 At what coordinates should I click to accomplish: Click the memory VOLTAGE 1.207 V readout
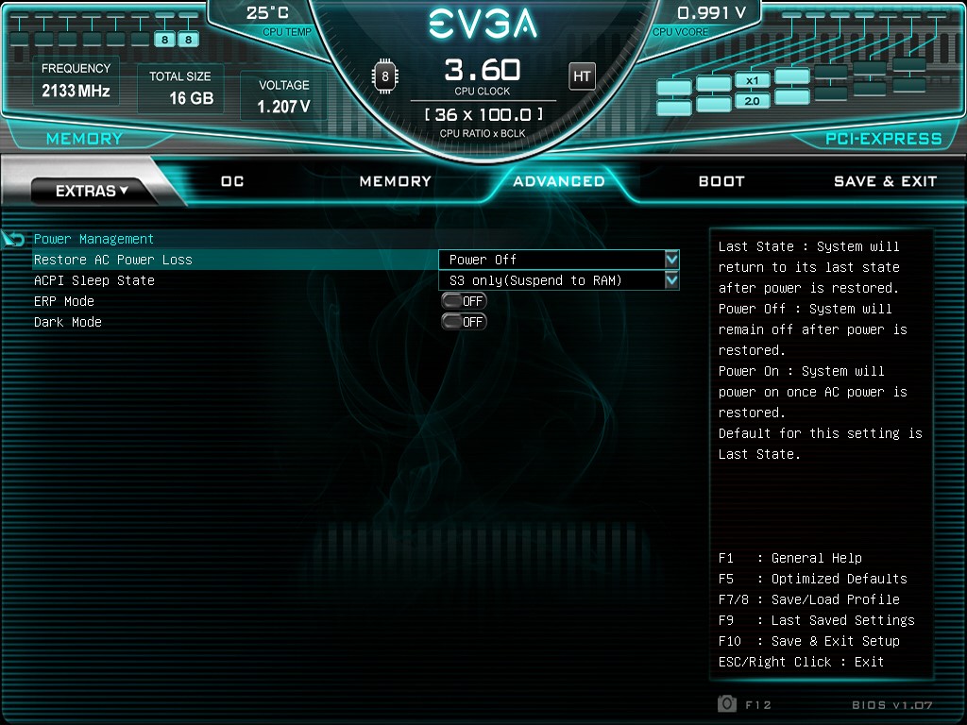(283, 97)
